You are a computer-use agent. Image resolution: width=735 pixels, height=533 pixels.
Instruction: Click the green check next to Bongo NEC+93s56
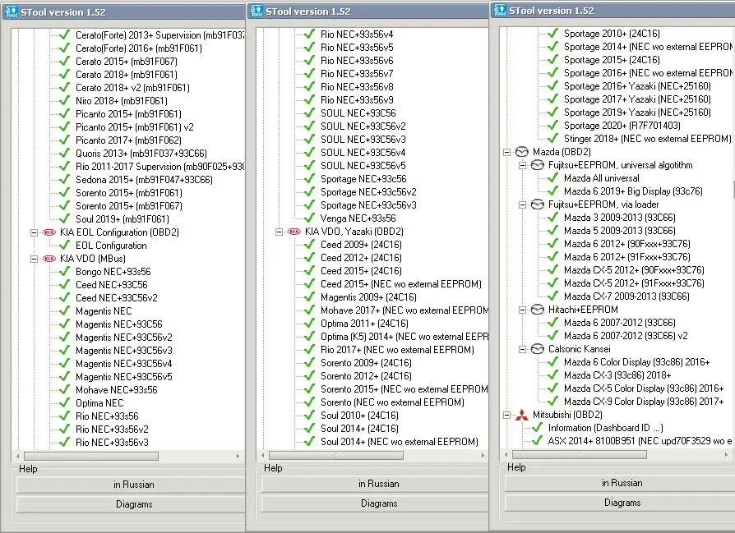[x=65, y=271]
